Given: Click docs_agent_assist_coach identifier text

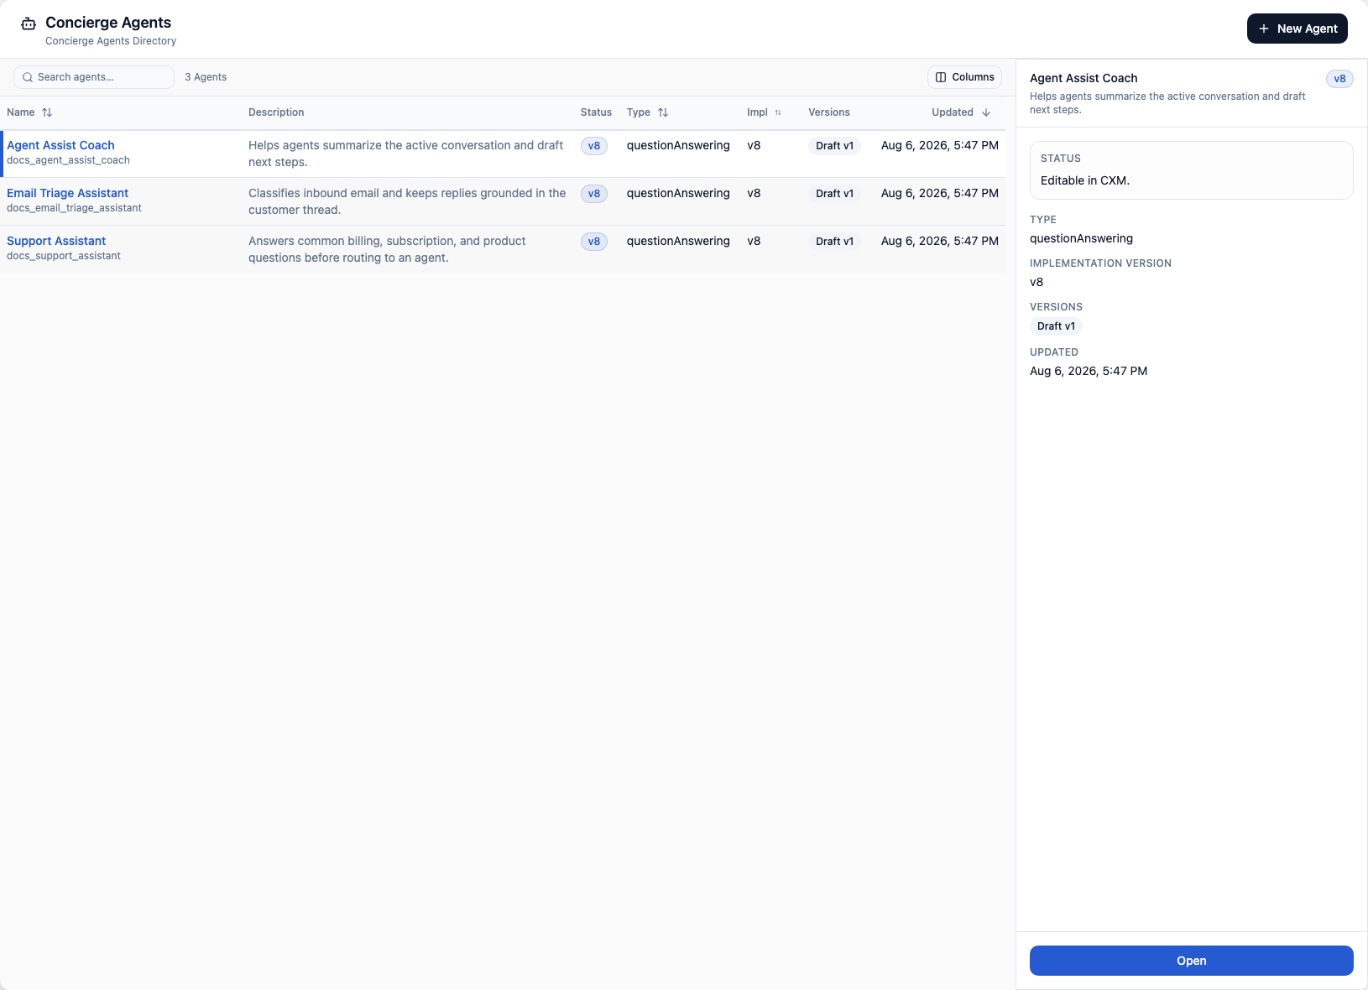Looking at the screenshot, I should 68,160.
